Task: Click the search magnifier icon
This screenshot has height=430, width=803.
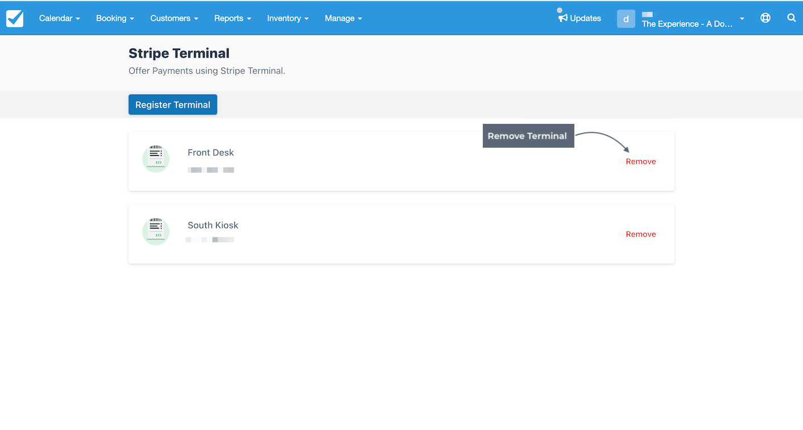Action: 792,18
